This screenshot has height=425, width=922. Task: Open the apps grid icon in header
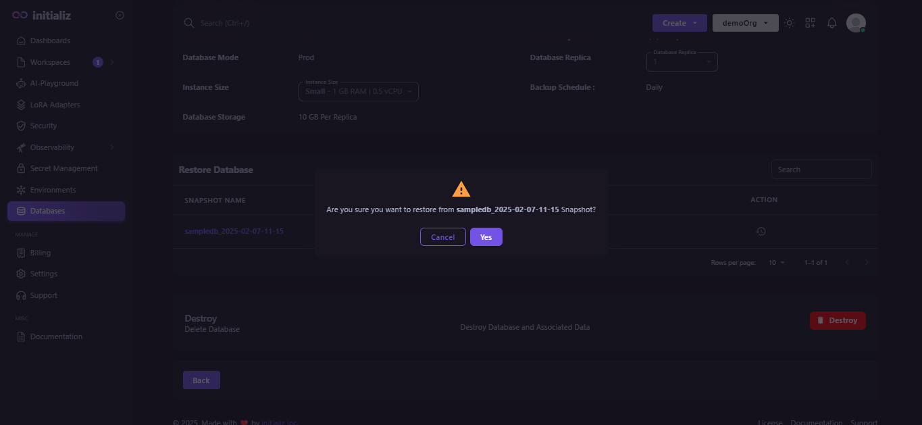[x=811, y=23]
